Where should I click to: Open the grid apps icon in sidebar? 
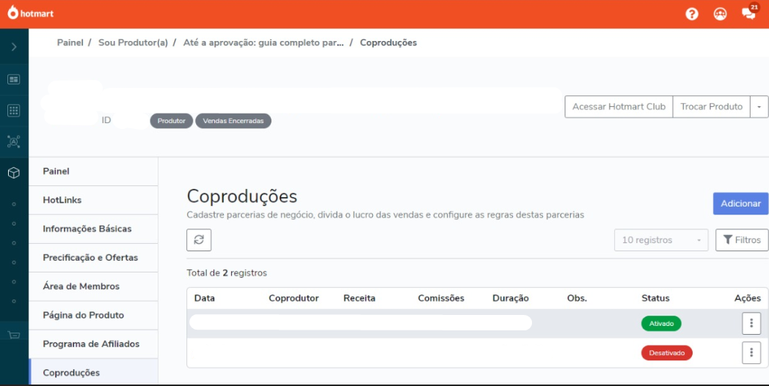14,111
